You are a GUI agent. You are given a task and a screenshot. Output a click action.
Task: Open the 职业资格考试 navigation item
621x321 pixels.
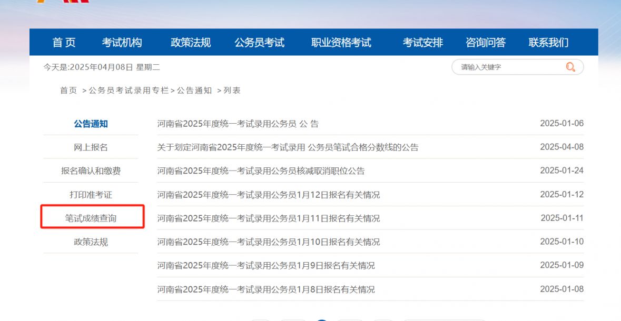pyautogui.click(x=341, y=43)
